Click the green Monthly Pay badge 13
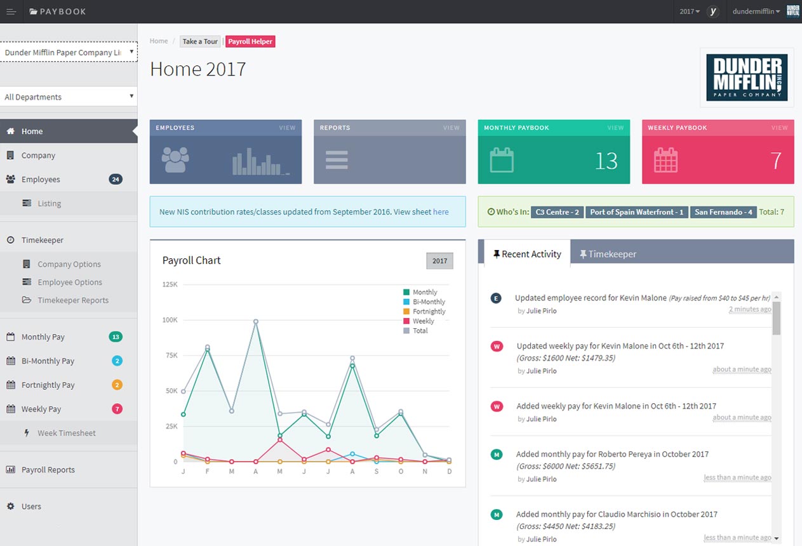The width and height of the screenshot is (802, 546). point(116,337)
